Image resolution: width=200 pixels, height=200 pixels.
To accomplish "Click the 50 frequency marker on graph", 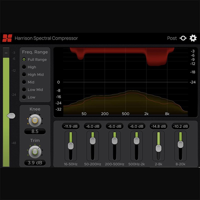I will 84,114.
